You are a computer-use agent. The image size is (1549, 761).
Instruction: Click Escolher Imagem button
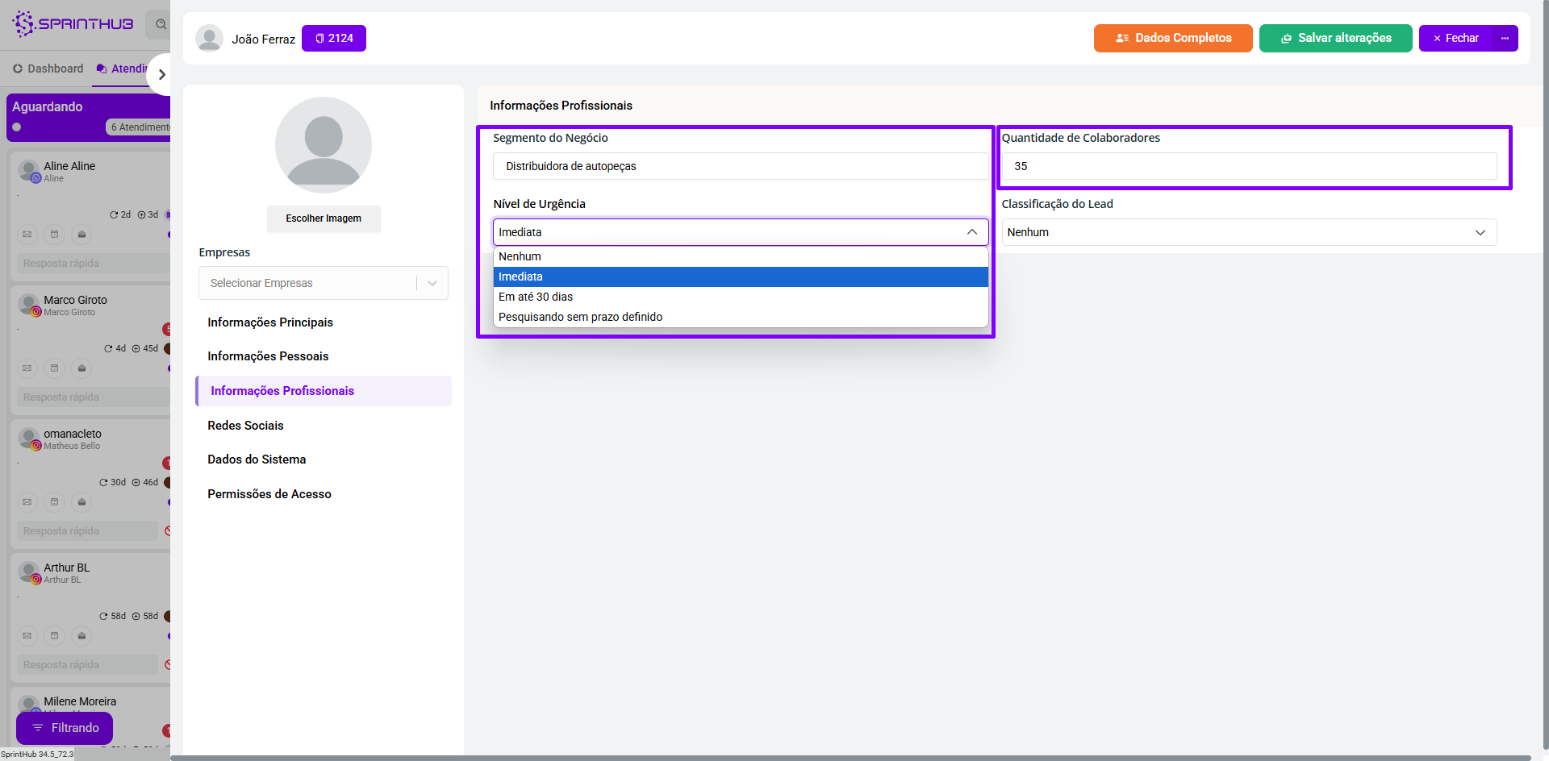click(324, 218)
